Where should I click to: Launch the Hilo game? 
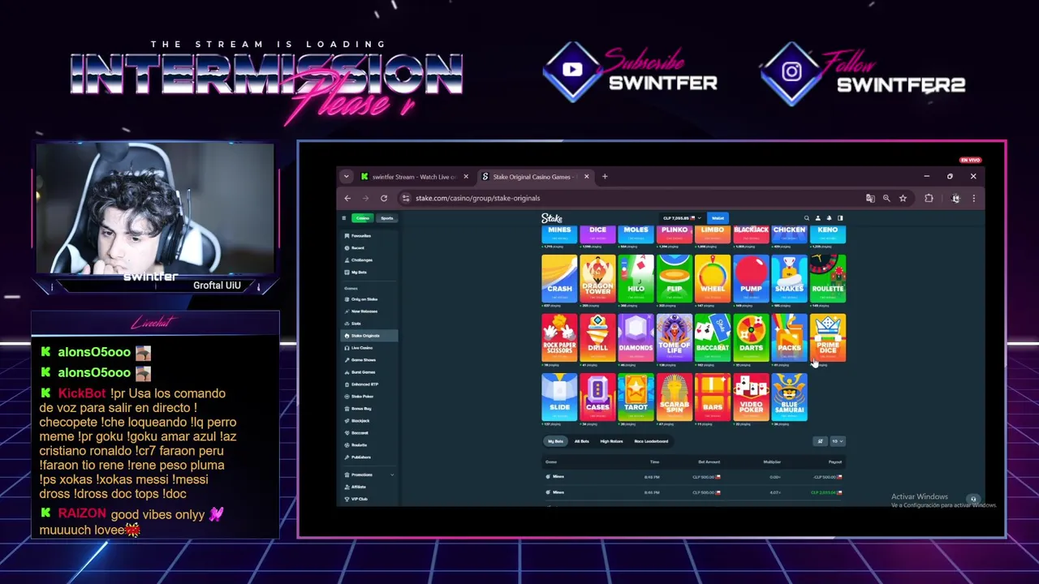(636, 278)
